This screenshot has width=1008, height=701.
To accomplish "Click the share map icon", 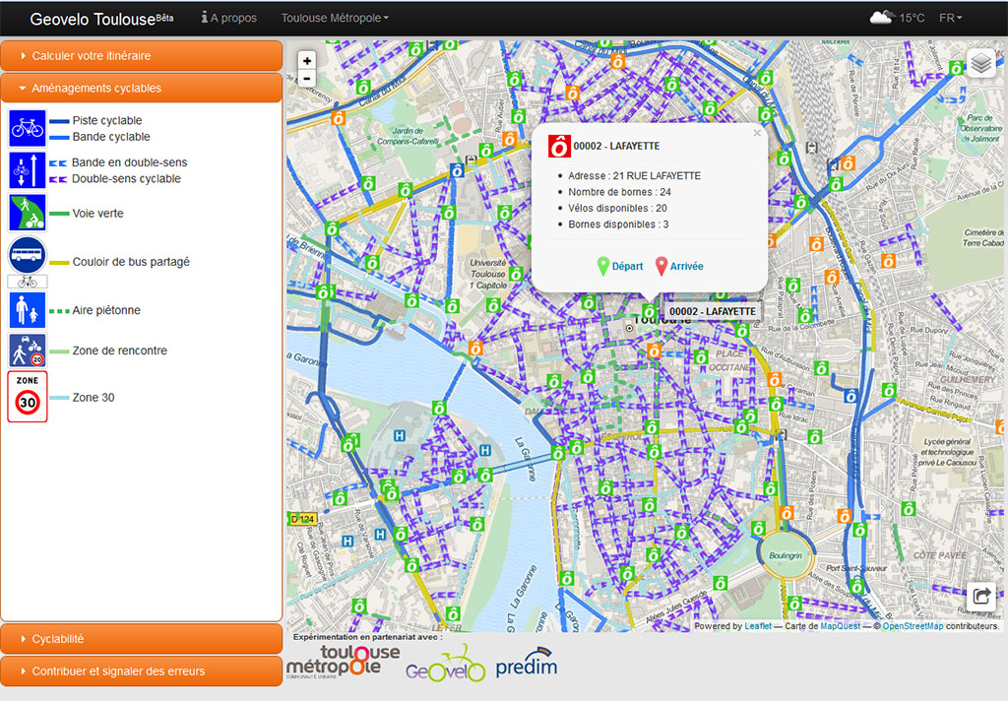I will point(981,597).
